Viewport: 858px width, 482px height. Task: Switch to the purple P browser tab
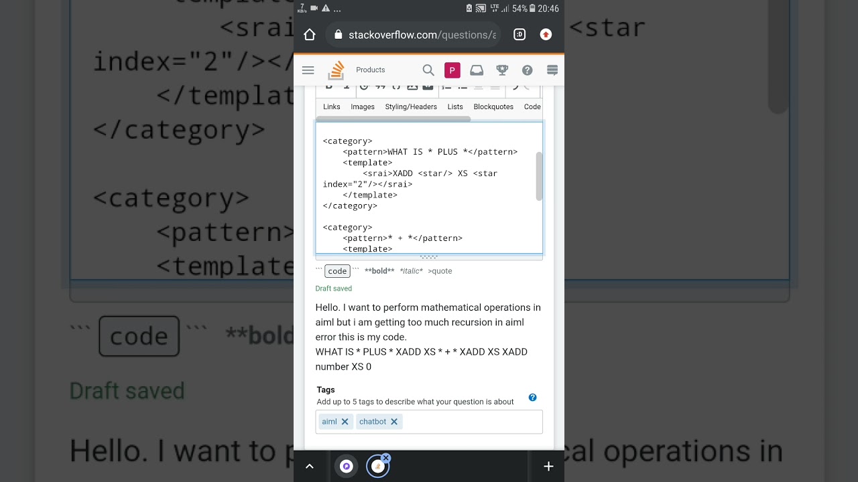[347, 467]
